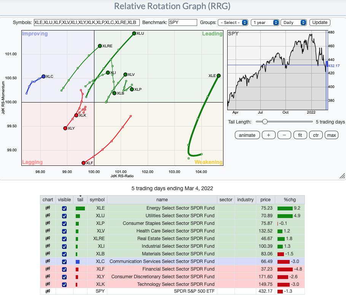
Task: Click the chart icon in the XLE row
Action: [x=48, y=208]
